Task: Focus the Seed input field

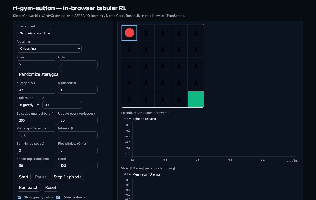Action: pos(78,166)
